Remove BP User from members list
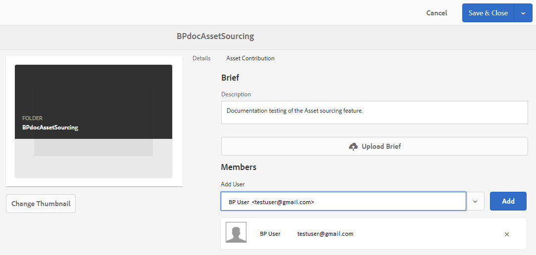The width and height of the screenshot is (536, 255). pyautogui.click(x=506, y=234)
